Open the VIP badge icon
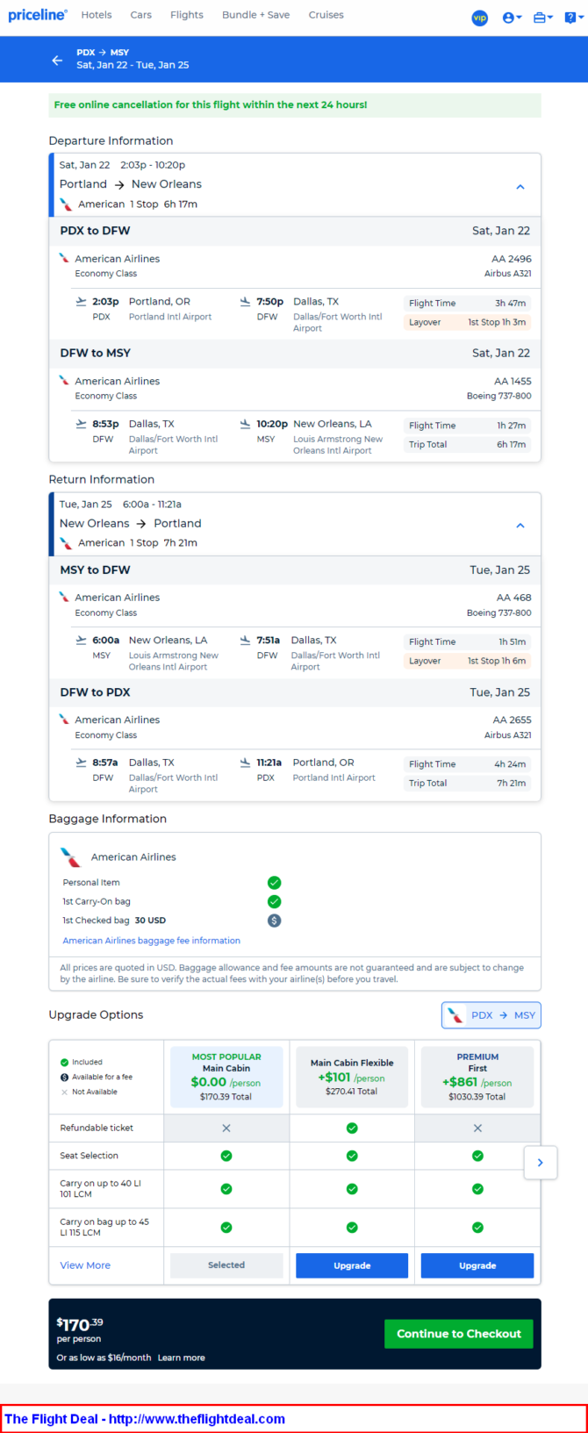Viewport: 588px width, 1433px height. [x=480, y=18]
